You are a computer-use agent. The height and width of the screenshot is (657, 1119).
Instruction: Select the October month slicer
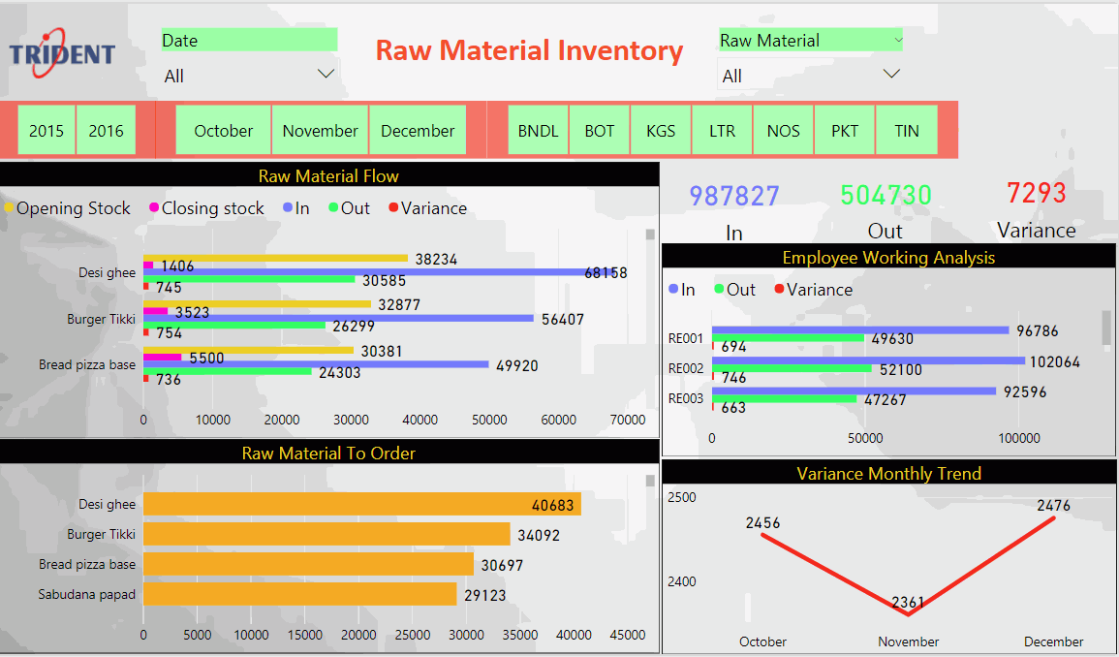point(223,131)
